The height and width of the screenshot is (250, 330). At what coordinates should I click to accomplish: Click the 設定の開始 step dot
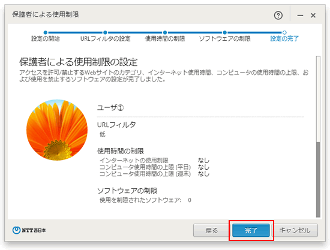(x=46, y=32)
